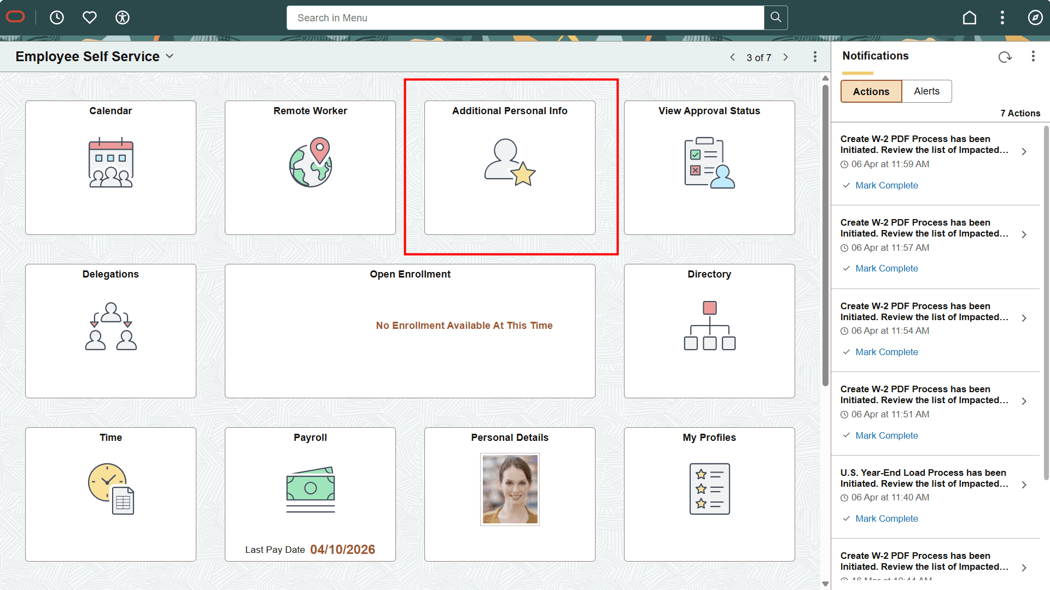1050x590 pixels.
Task: Click '3 of 7' page indicator
Action: pos(759,57)
